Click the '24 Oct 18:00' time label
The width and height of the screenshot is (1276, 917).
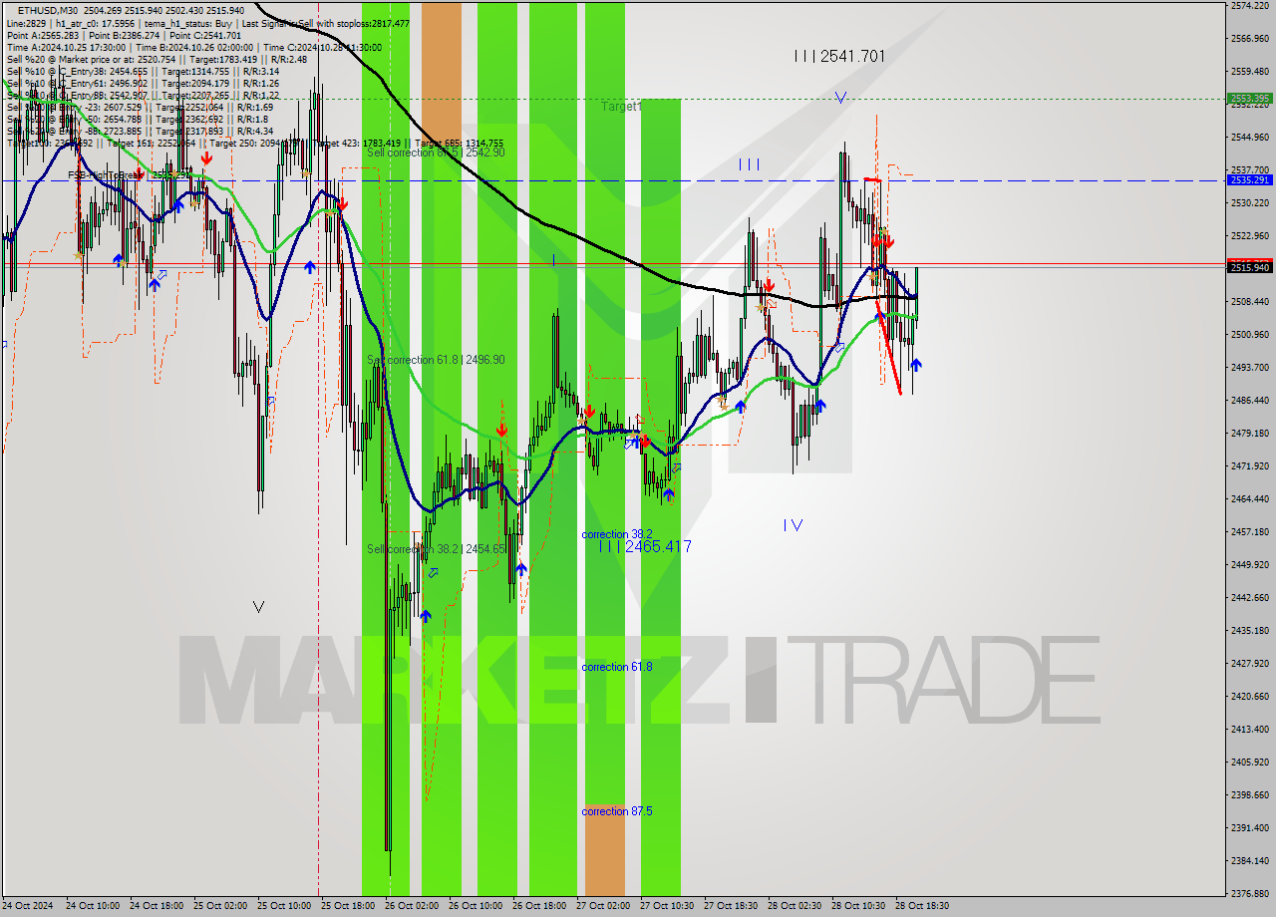pyautogui.click(x=157, y=906)
